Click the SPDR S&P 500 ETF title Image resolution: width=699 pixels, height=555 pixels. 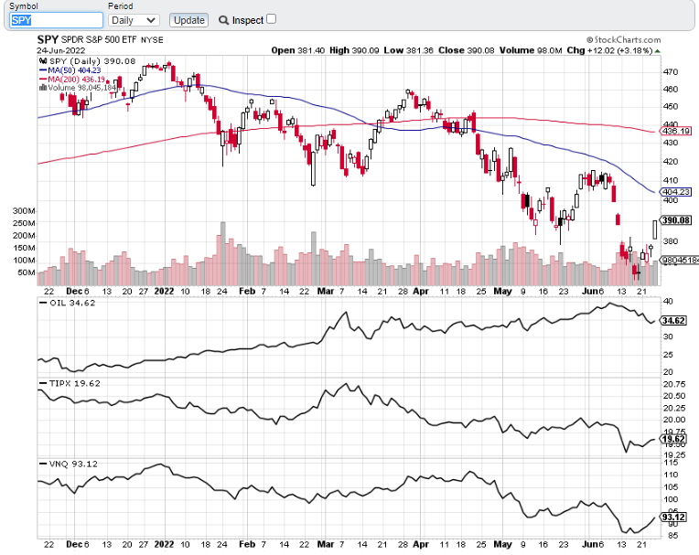[99, 39]
